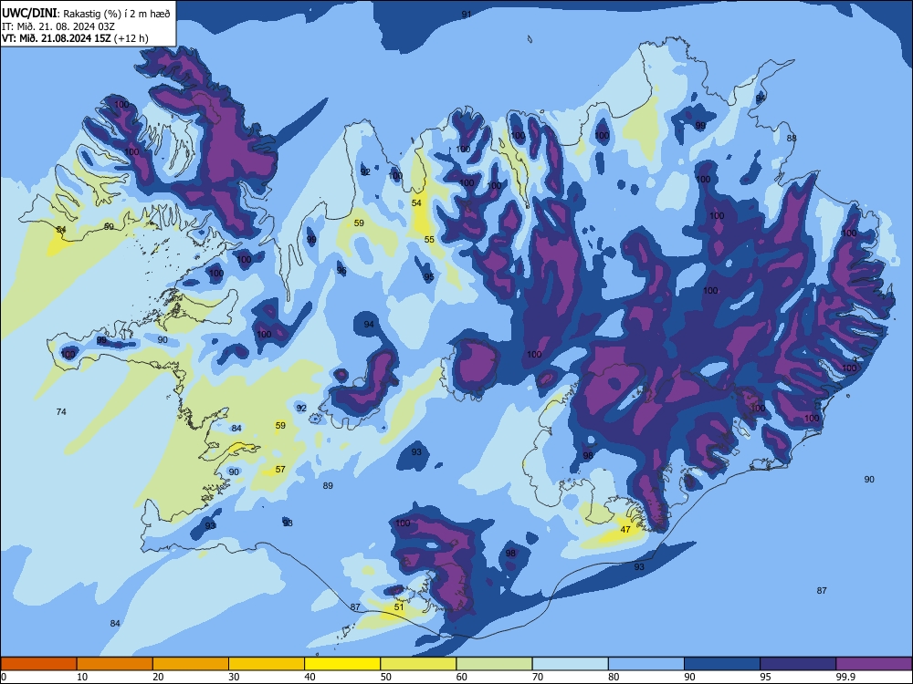Click the '51' humidity value on the map
This screenshot has width=913, height=684.
tap(399, 606)
